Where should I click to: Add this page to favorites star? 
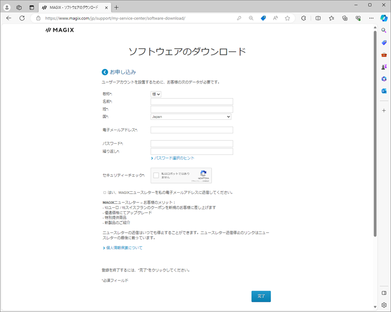(x=287, y=18)
